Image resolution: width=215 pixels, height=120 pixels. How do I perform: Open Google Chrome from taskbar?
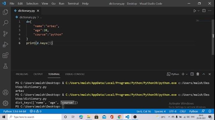point(120,117)
